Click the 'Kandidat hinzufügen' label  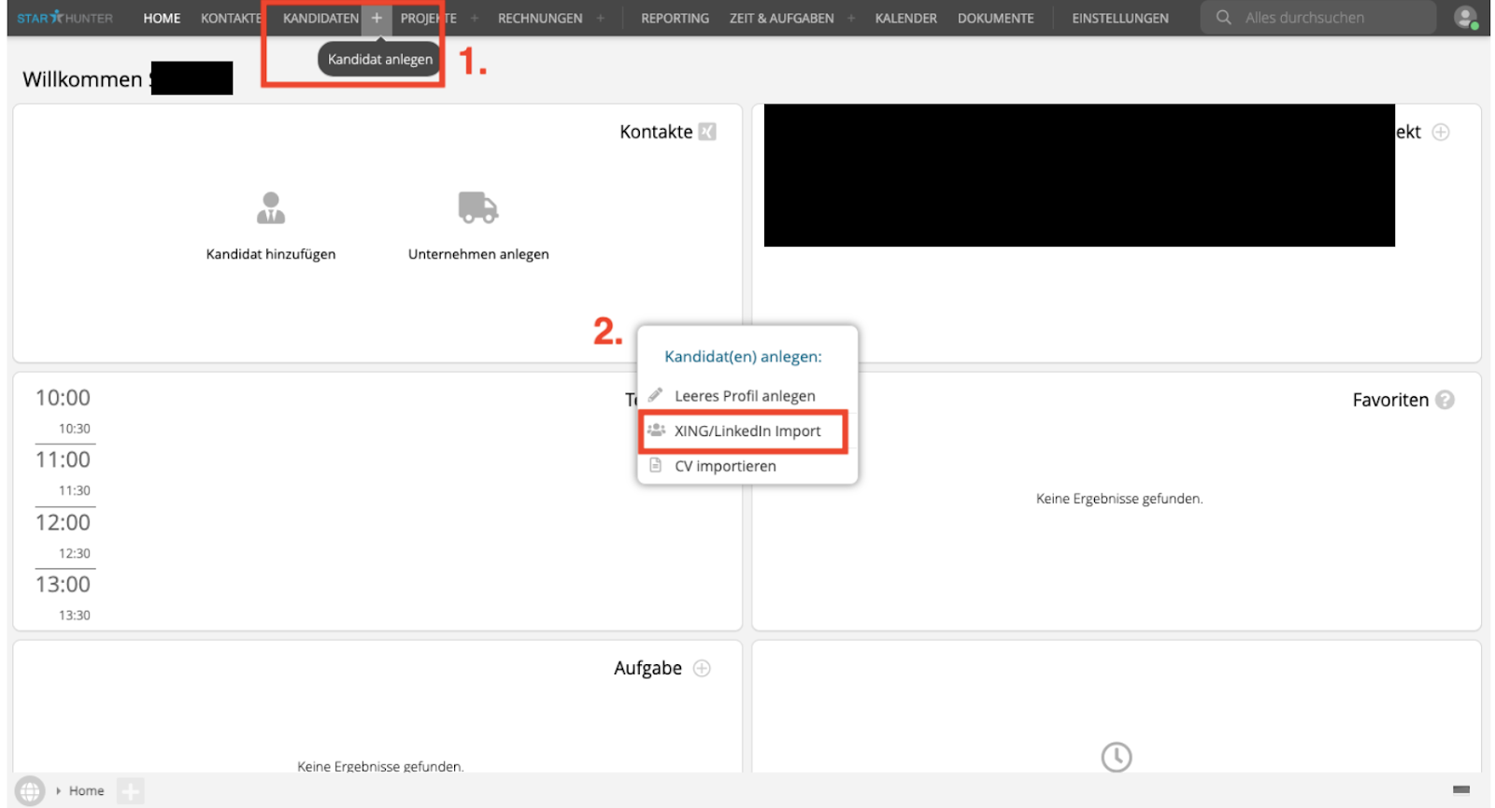(x=271, y=254)
